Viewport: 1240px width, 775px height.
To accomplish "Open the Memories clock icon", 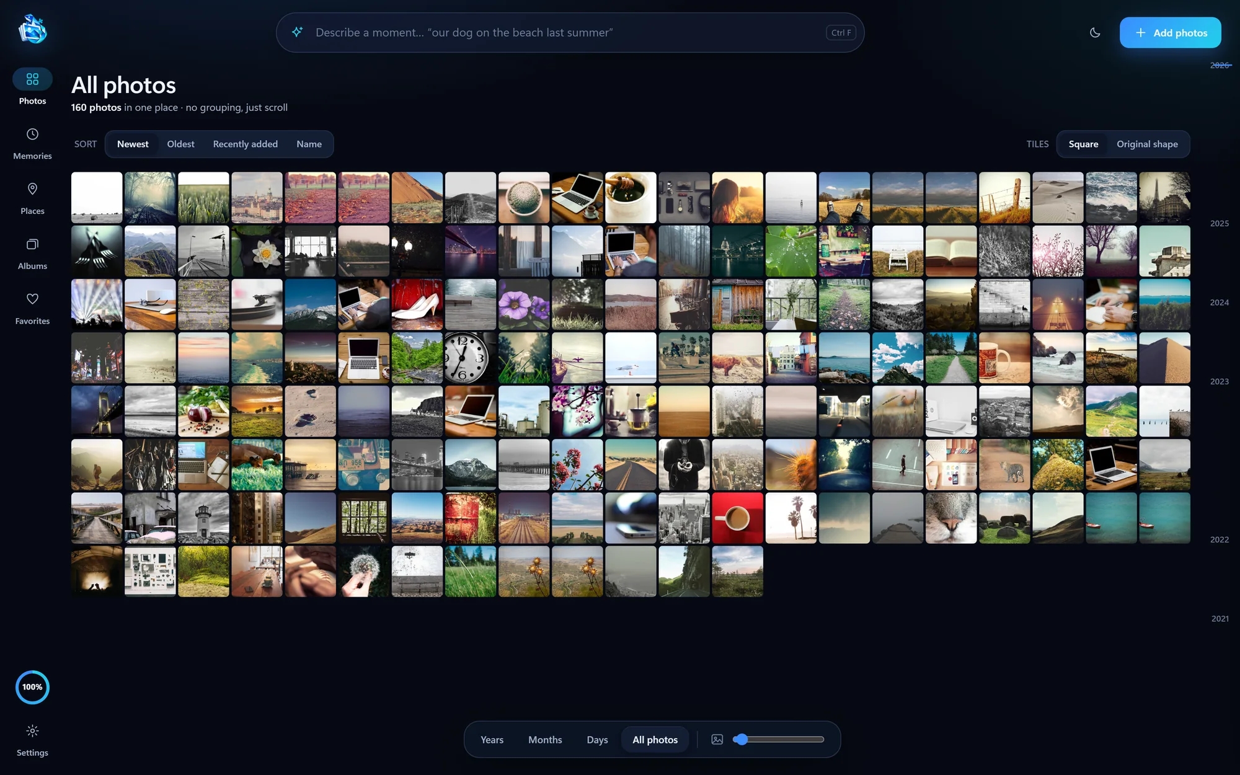I will pos(32,135).
